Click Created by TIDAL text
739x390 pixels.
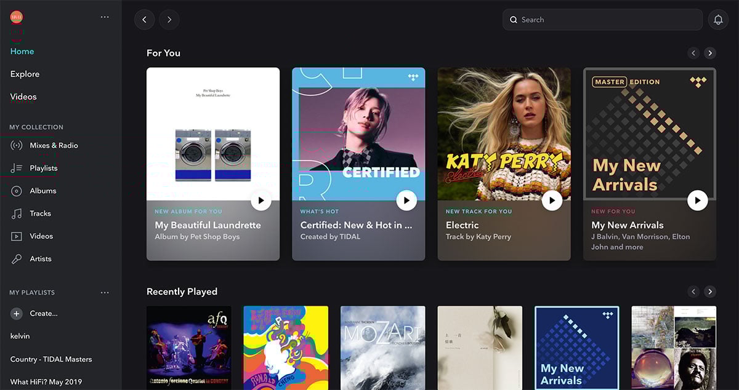[331, 237]
